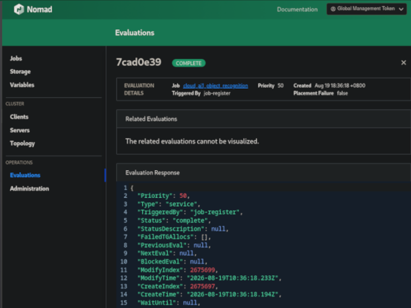The image size is (411, 308).
Task: Open the Topology view
Action: click(x=22, y=144)
